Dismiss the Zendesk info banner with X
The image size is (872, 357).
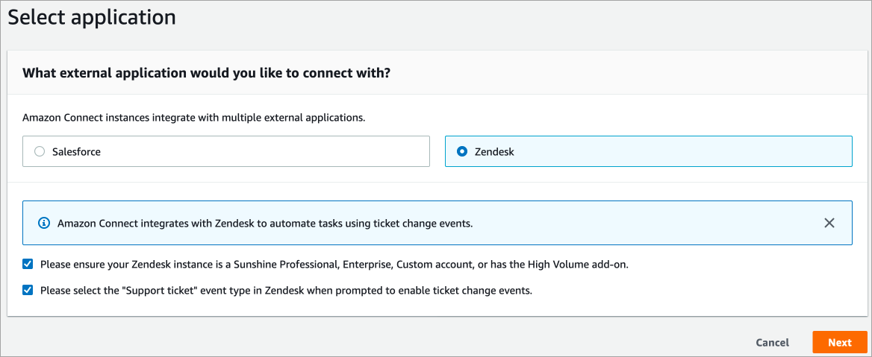(829, 223)
